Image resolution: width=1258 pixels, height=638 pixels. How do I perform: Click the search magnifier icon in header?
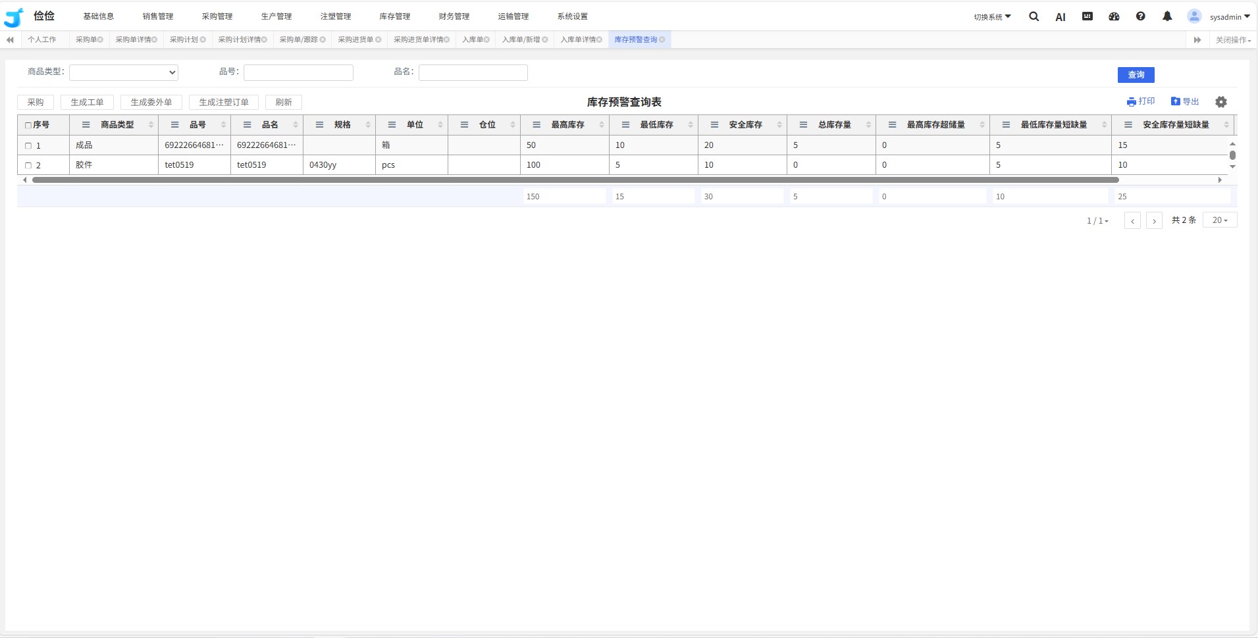1034,16
